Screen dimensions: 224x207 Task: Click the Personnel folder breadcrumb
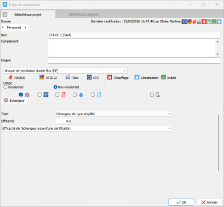[14, 27]
